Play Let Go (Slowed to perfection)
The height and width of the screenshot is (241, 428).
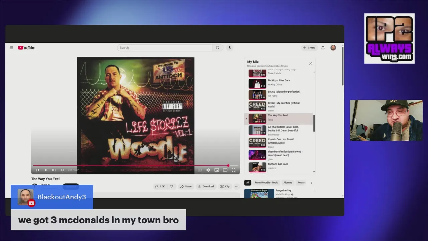tap(279, 95)
